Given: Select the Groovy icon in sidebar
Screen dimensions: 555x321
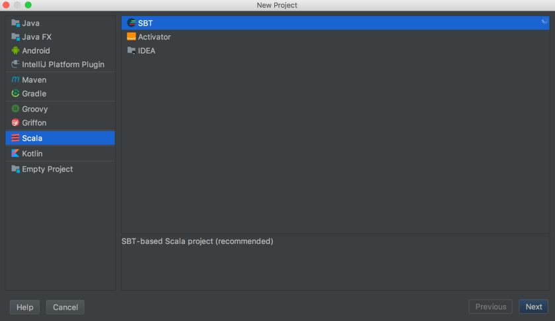Looking at the screenshot, I should [15, 109].
